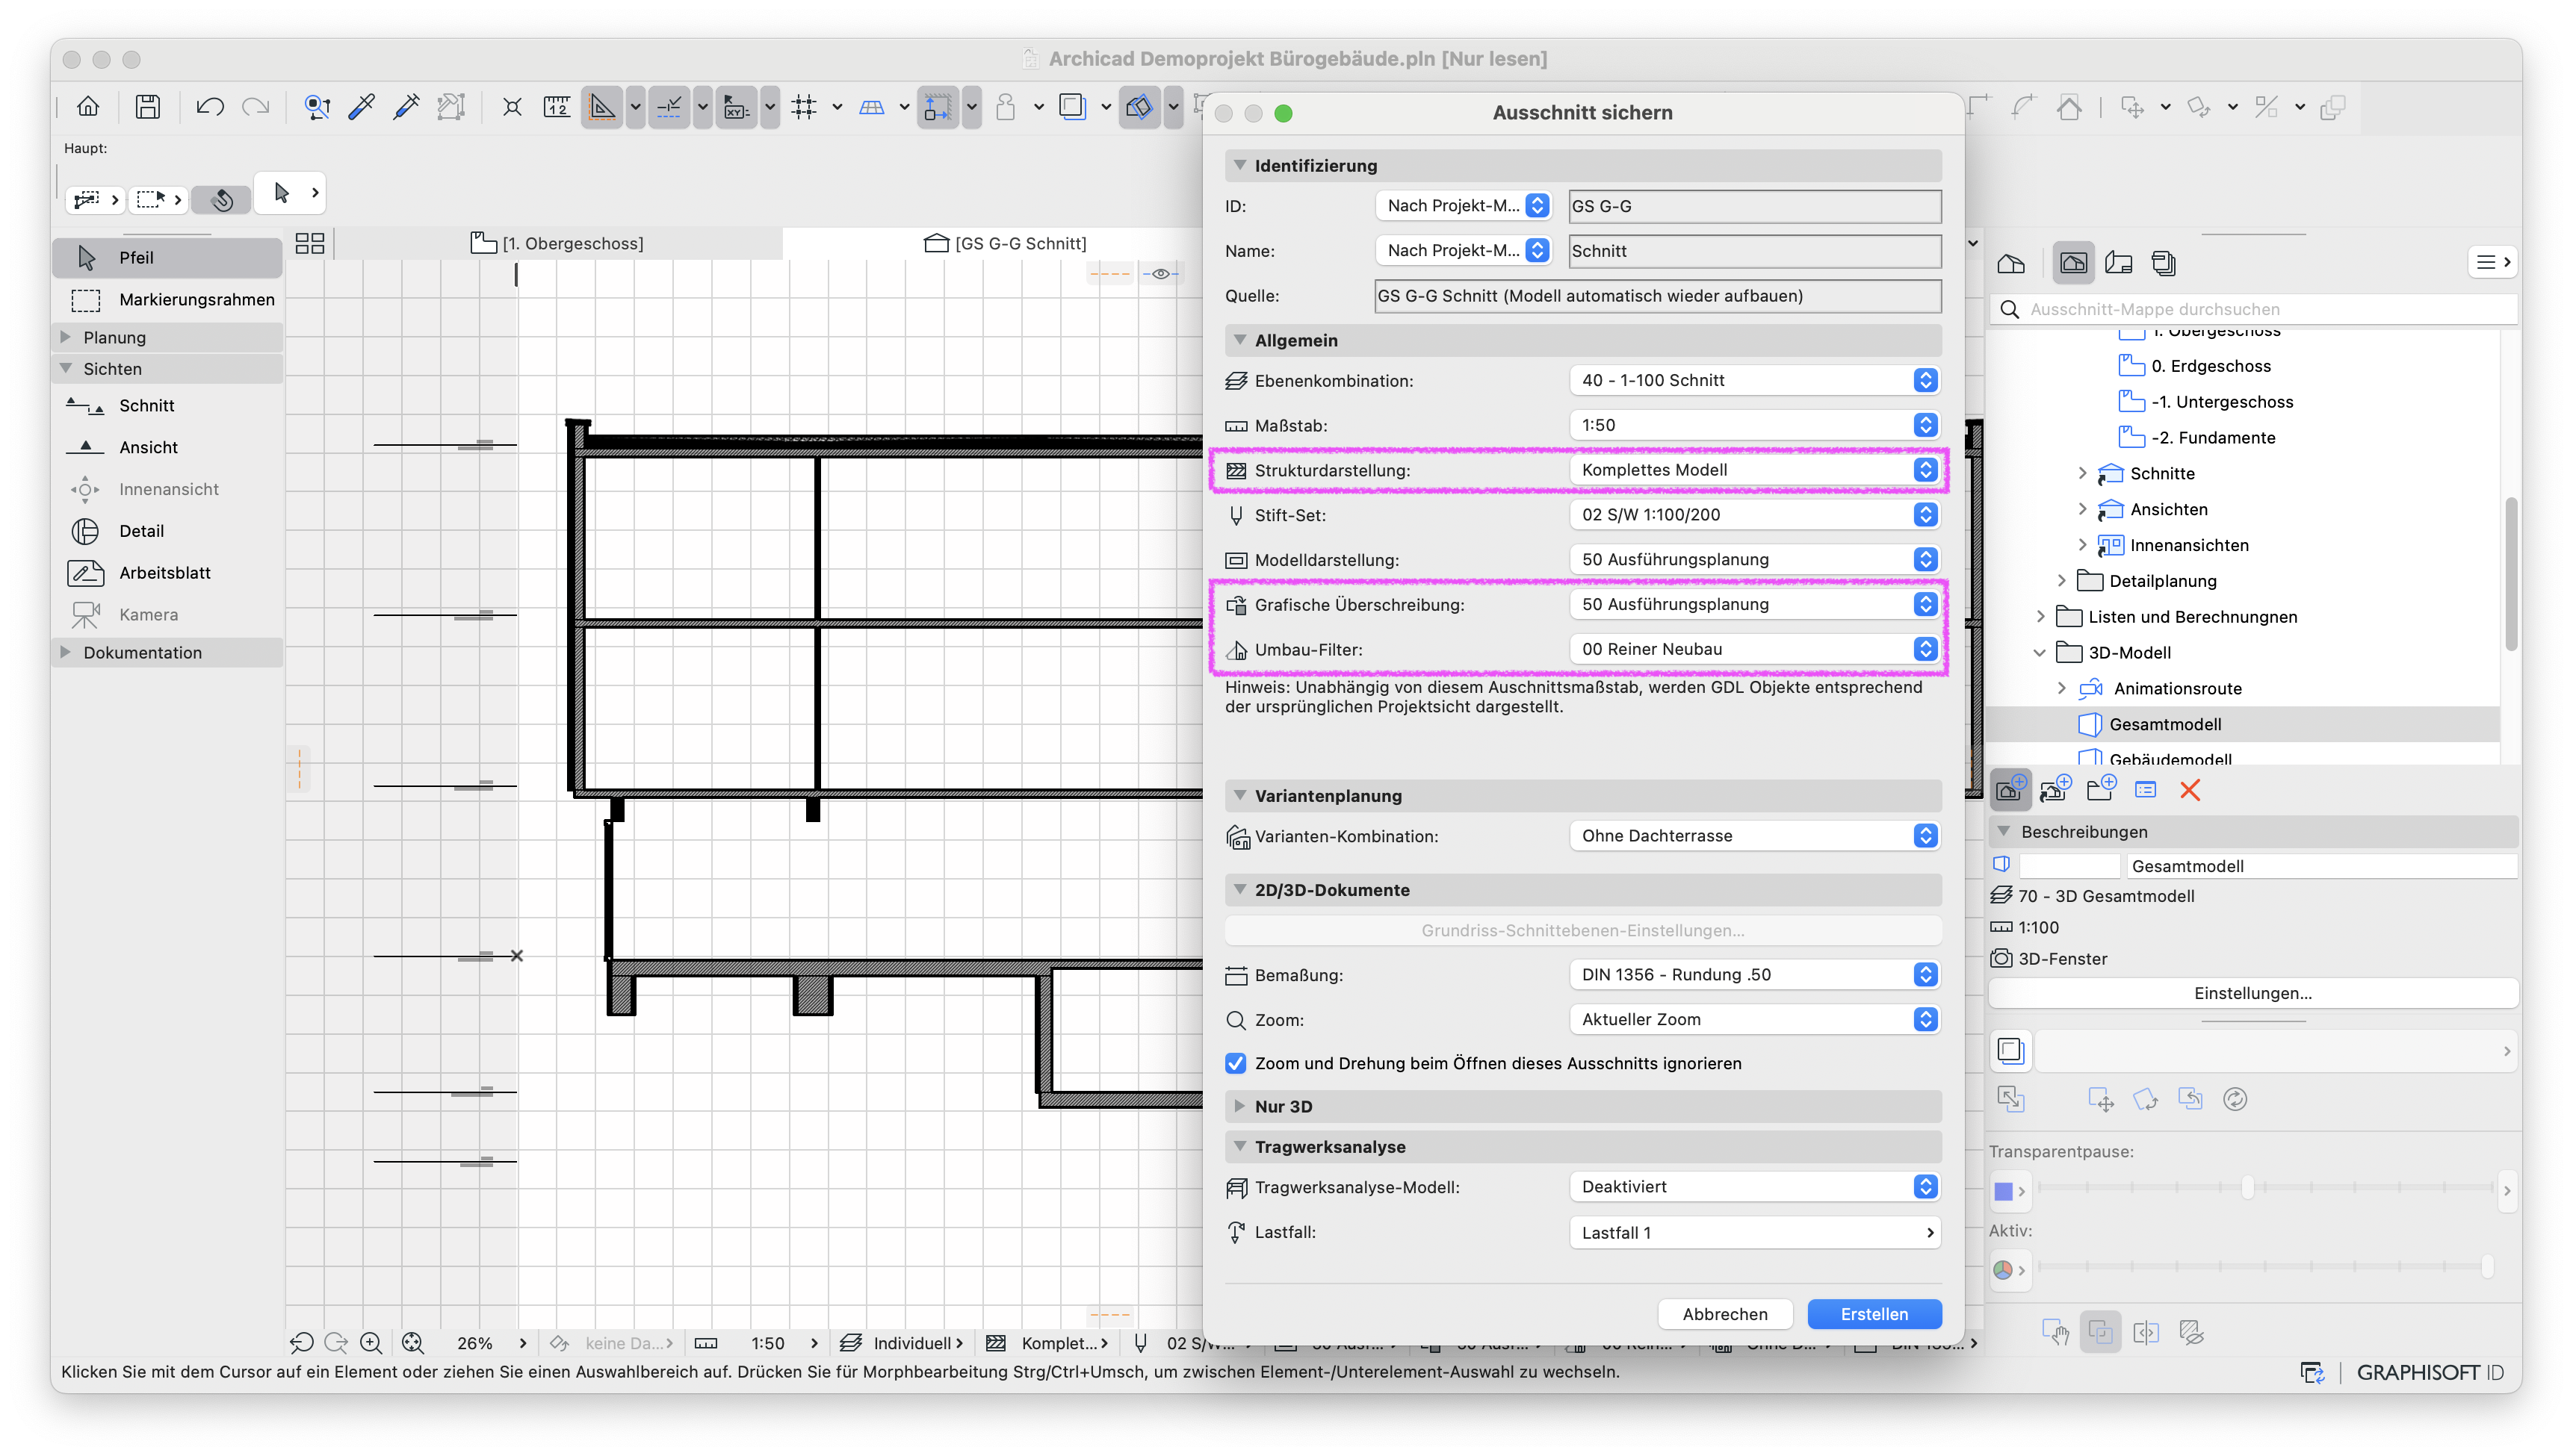
Task: Open the Strukturdarstellung dropdown
Action: pos(1755,470)
